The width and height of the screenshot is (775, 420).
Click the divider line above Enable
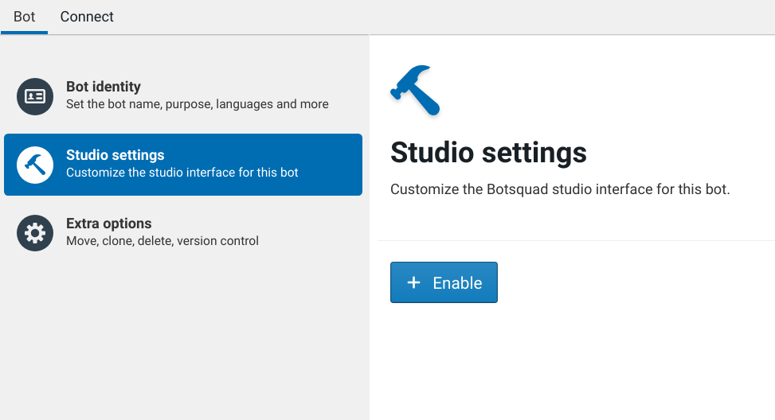(573, 240)
